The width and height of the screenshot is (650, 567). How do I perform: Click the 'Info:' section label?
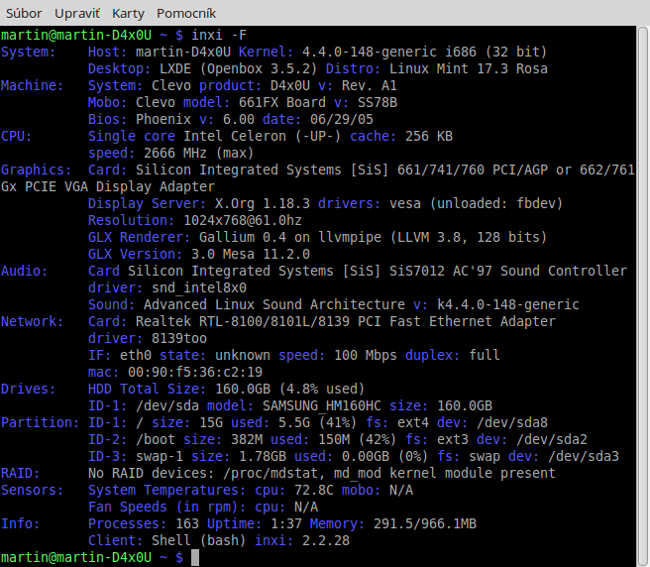coord(22,523)
